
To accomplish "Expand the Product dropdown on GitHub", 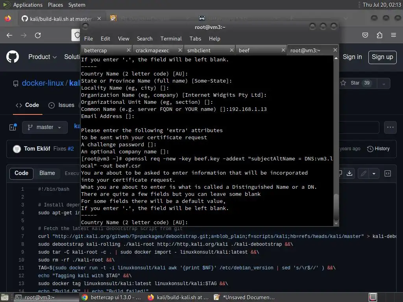I will (43, 57).
